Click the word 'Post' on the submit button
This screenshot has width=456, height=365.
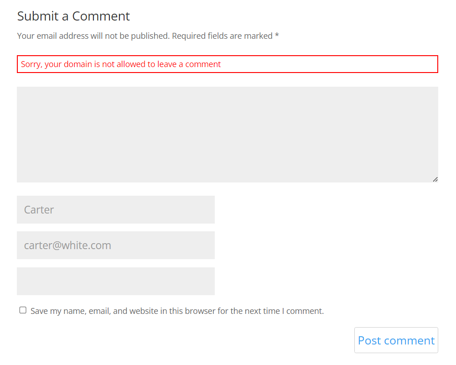(369, 340)
